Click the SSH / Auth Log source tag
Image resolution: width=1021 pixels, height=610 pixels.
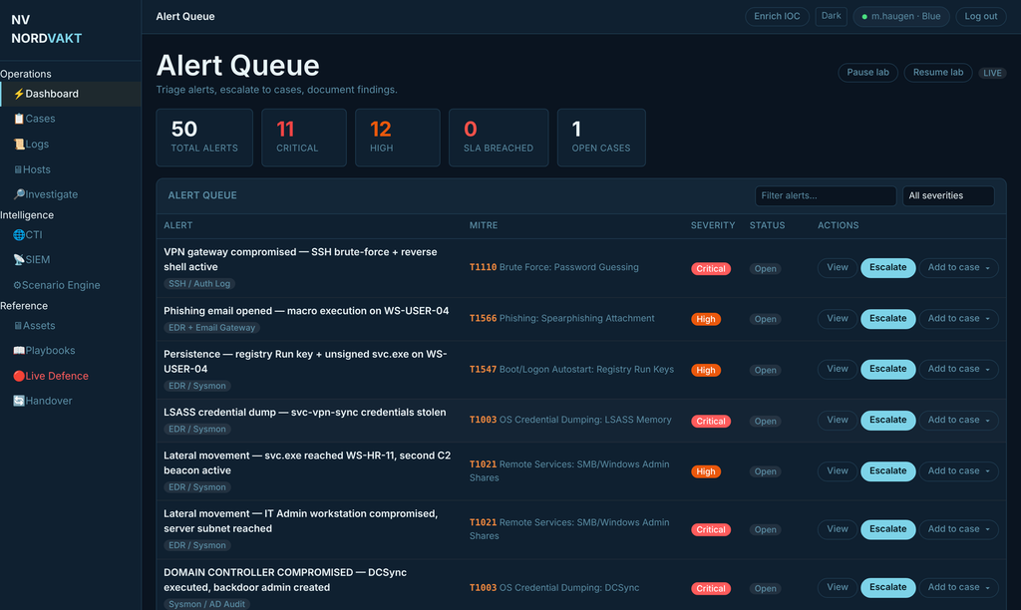pyautogui.click(x=199, y=284)
